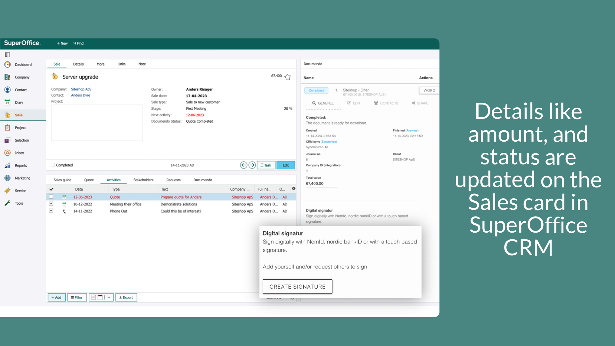Open Documendo GENEREL section
Image resolution: width=615 pixels, height=346 pixels.
[x=323, y=103]
